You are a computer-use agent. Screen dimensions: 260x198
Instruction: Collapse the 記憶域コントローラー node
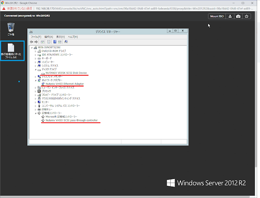(x=35, y=113)
